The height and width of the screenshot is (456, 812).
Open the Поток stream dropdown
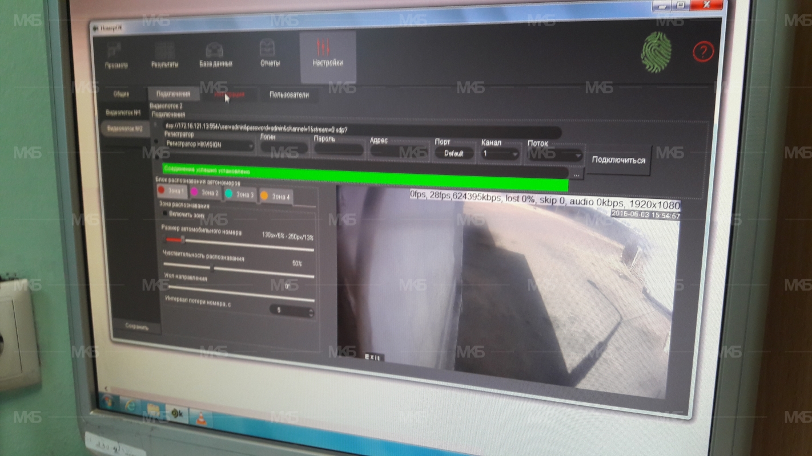click(554, 155)
